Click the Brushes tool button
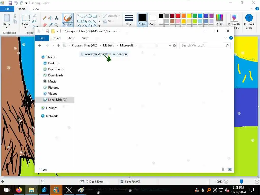Image resolution: width=260 pixels, height=195 pixels. [68, 20]
